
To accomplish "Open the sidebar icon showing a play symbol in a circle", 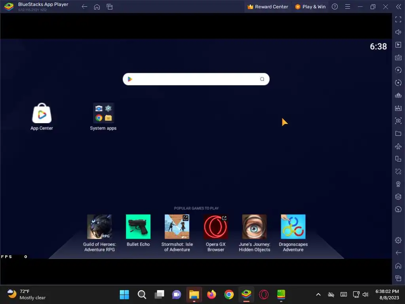I will click(398, 70).
